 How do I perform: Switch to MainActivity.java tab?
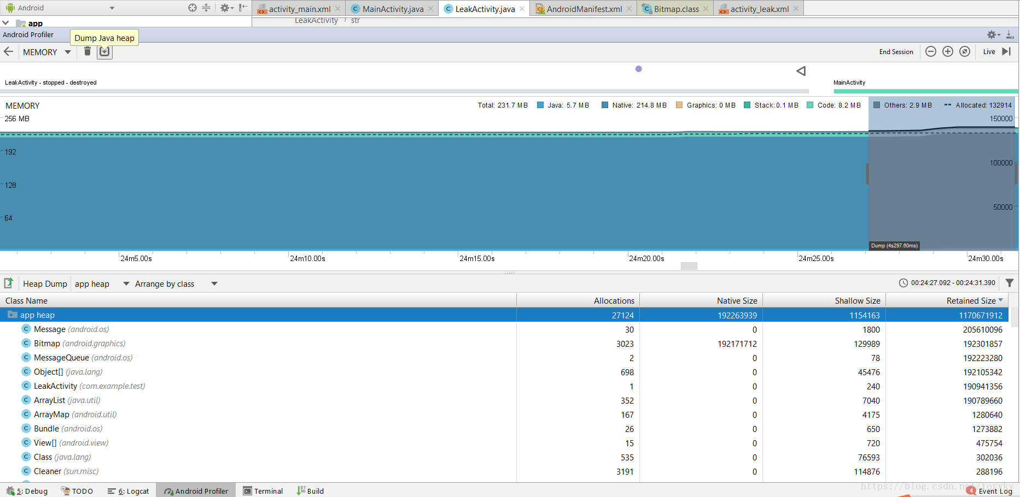pos(393,9)
